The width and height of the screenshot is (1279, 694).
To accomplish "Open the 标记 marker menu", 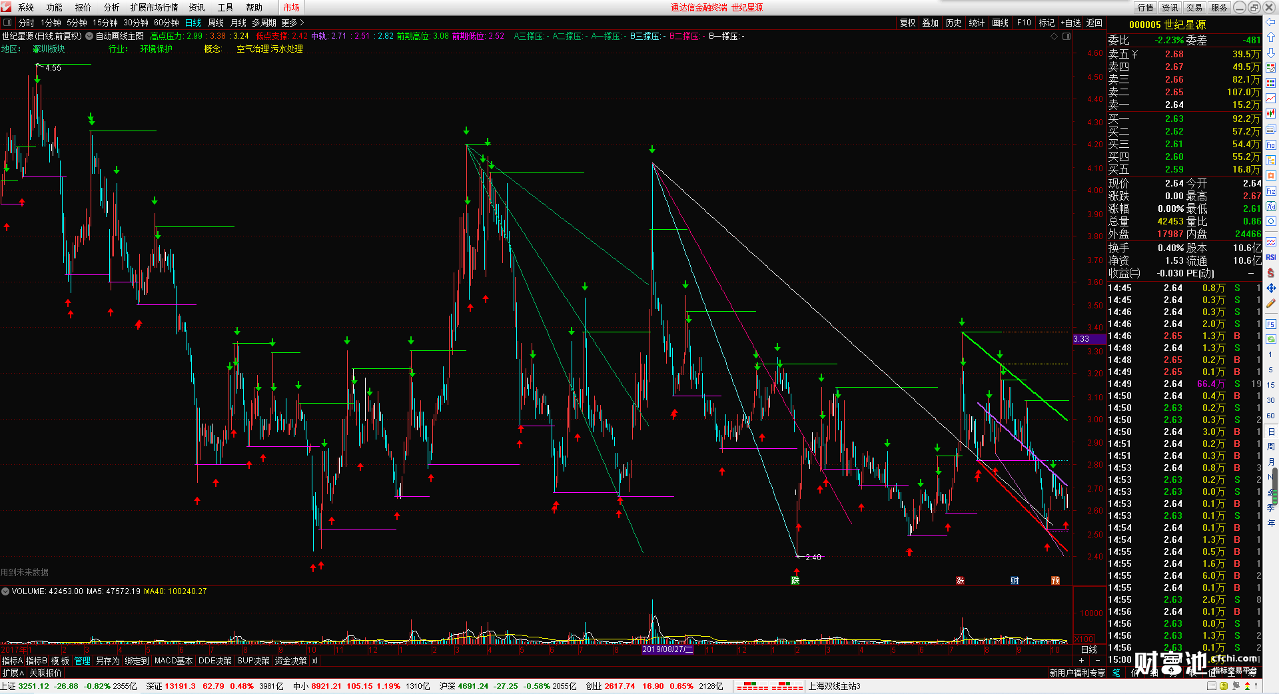I will pos(1047,23).
